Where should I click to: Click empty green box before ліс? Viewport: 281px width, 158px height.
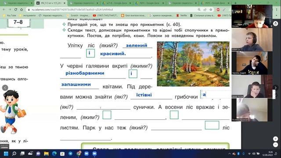[x=212, y=125]
